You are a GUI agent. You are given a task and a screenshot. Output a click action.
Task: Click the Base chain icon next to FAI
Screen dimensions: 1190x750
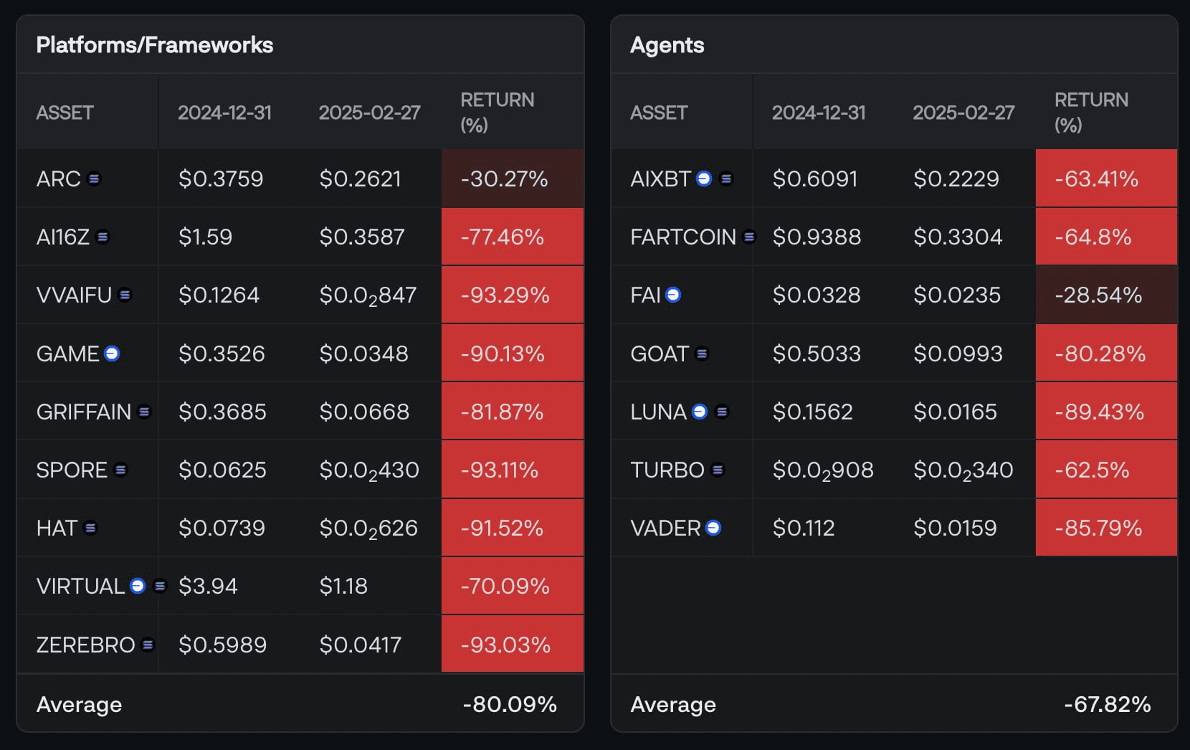[x=673, y=295]
